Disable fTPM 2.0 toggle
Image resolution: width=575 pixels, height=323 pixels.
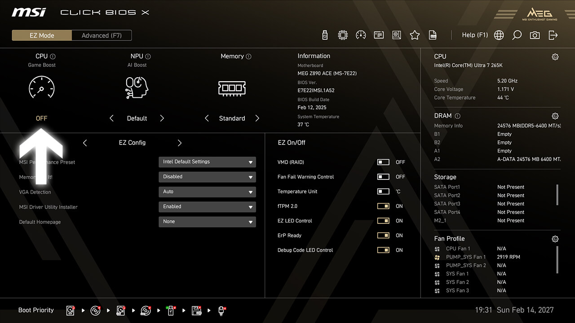[383, 206]
